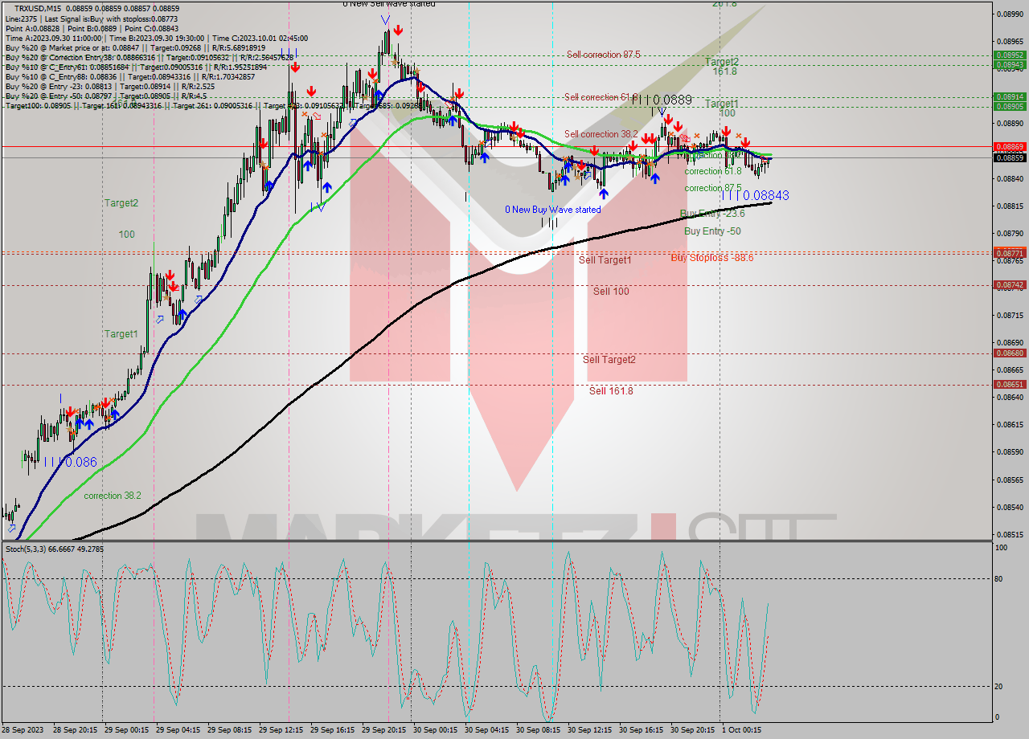Click the '29 Sep 20:15' time axis label
1029x739 pixels.
tap(383, 730)
